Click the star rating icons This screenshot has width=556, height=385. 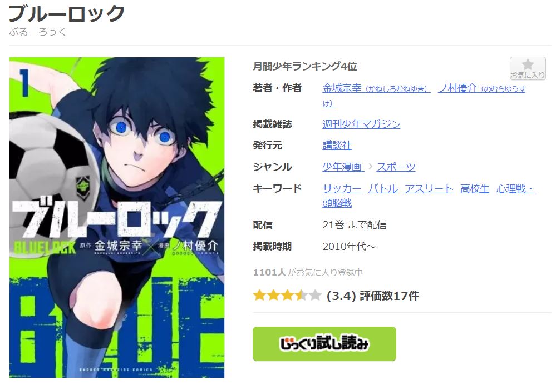click(287, 295)
